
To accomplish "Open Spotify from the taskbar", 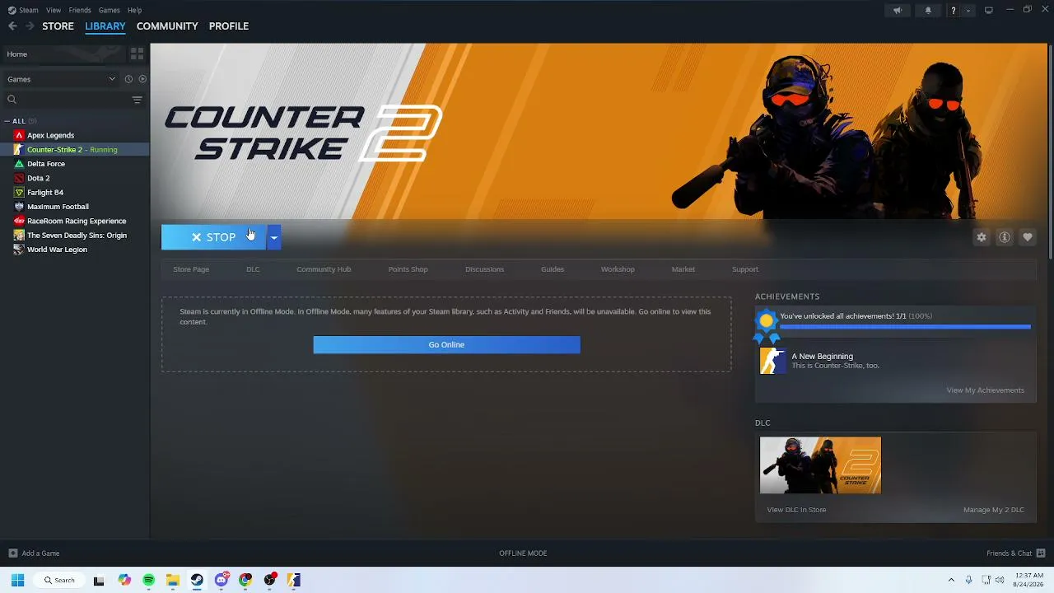I will click(x=148, y=580).
